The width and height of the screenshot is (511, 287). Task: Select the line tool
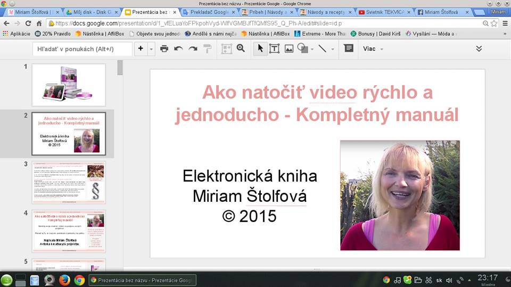[323, 48]
